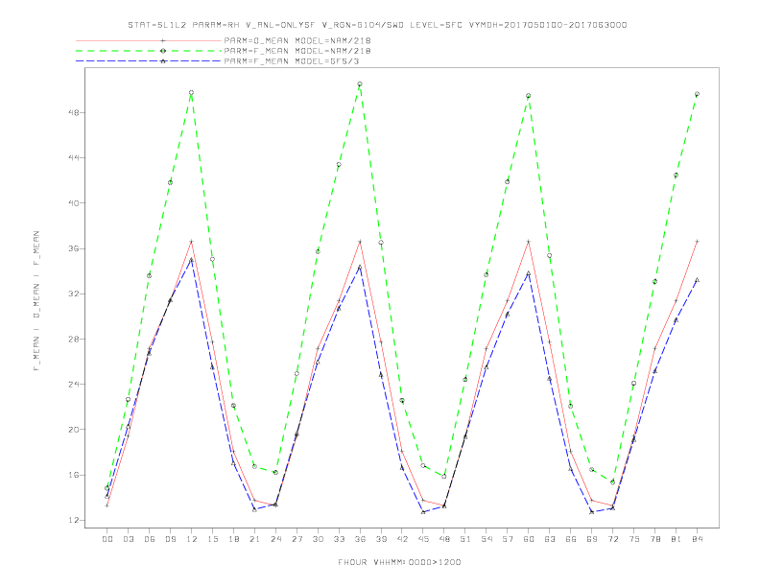This screenshot has width=760, height=587.
Task: Click the blue dashed legend line sample
Action: pyautogui.click(x=149, y=61)
